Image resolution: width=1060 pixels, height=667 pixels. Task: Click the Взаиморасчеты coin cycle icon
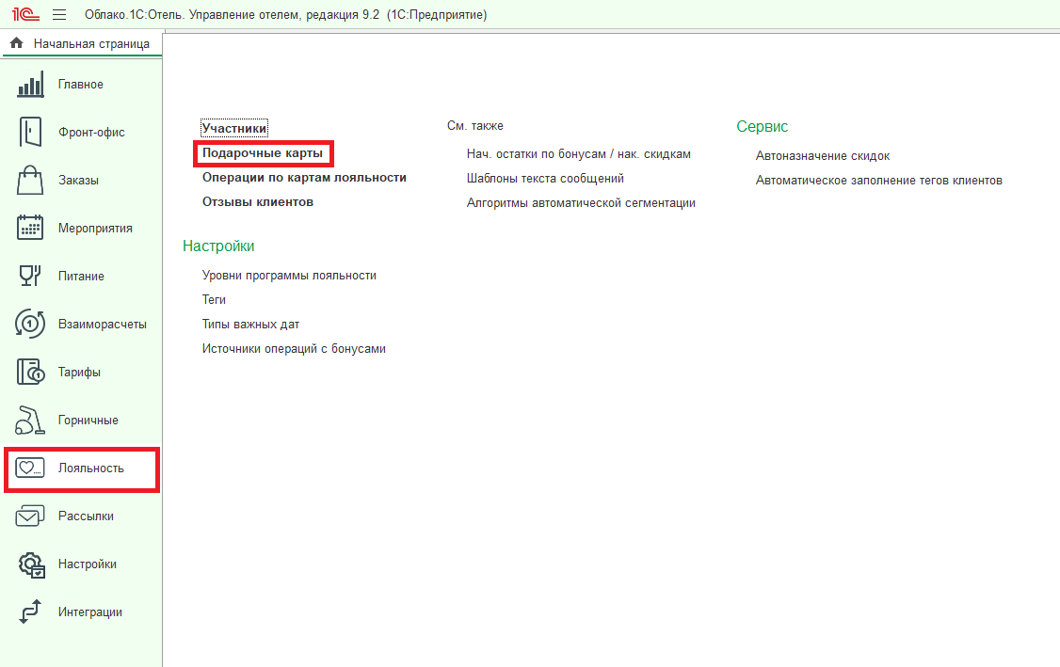coord(30,324)
